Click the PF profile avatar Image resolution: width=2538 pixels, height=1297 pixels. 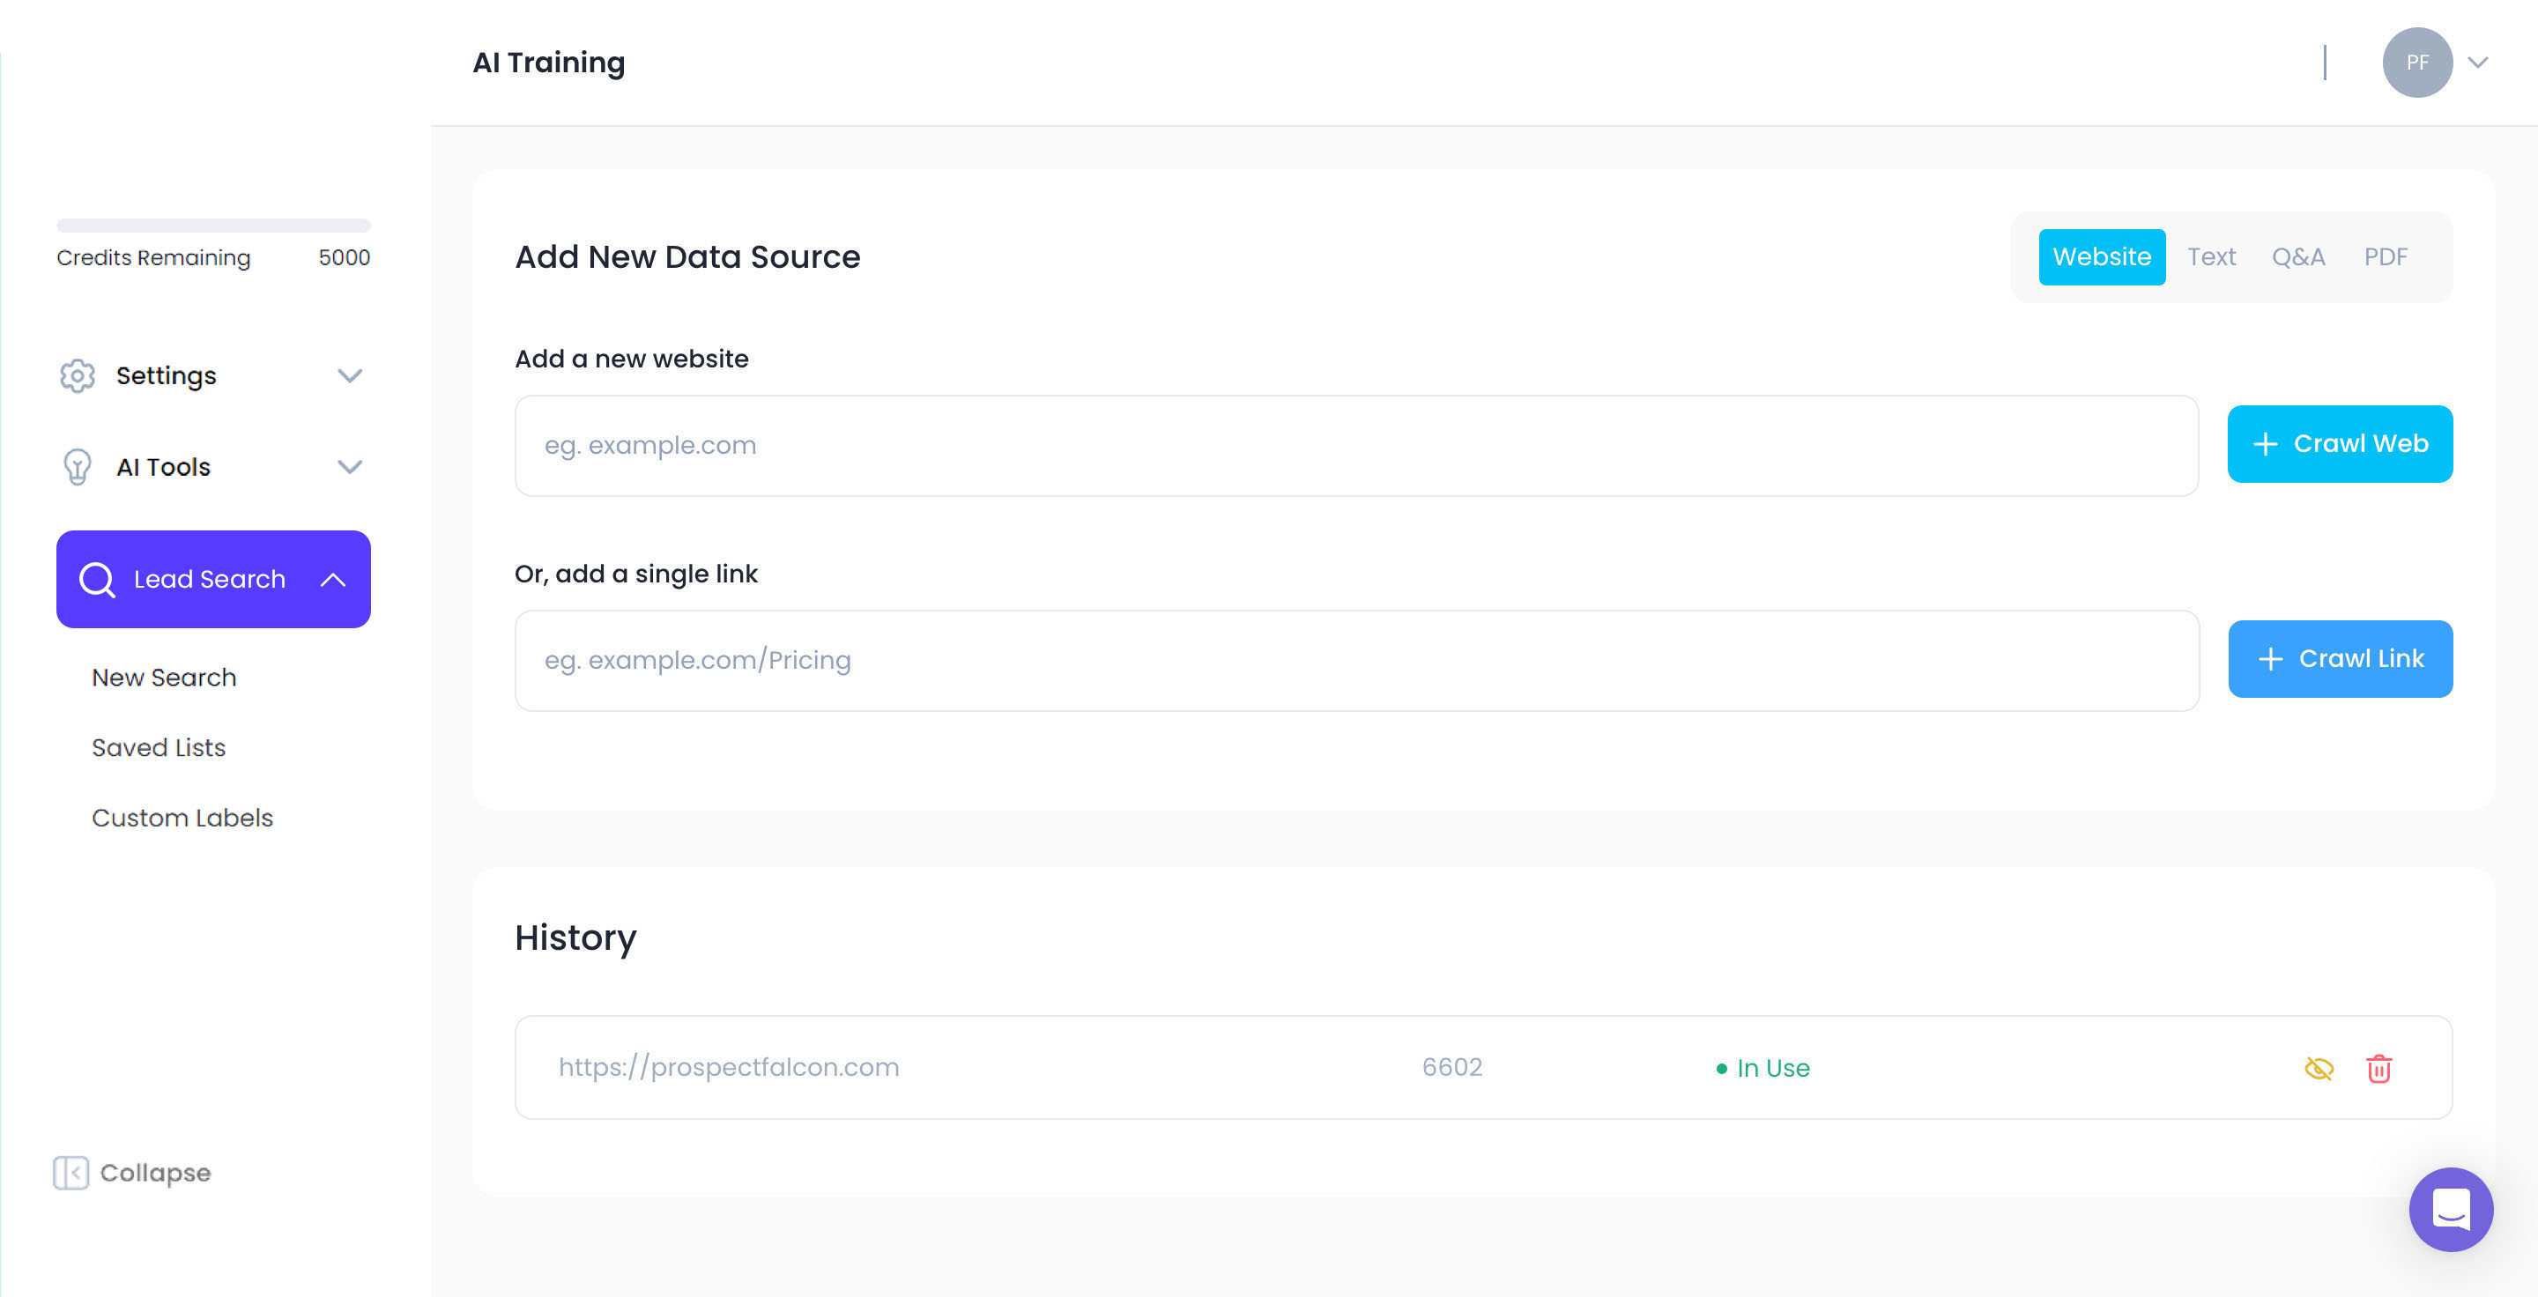click(2416, 62)
